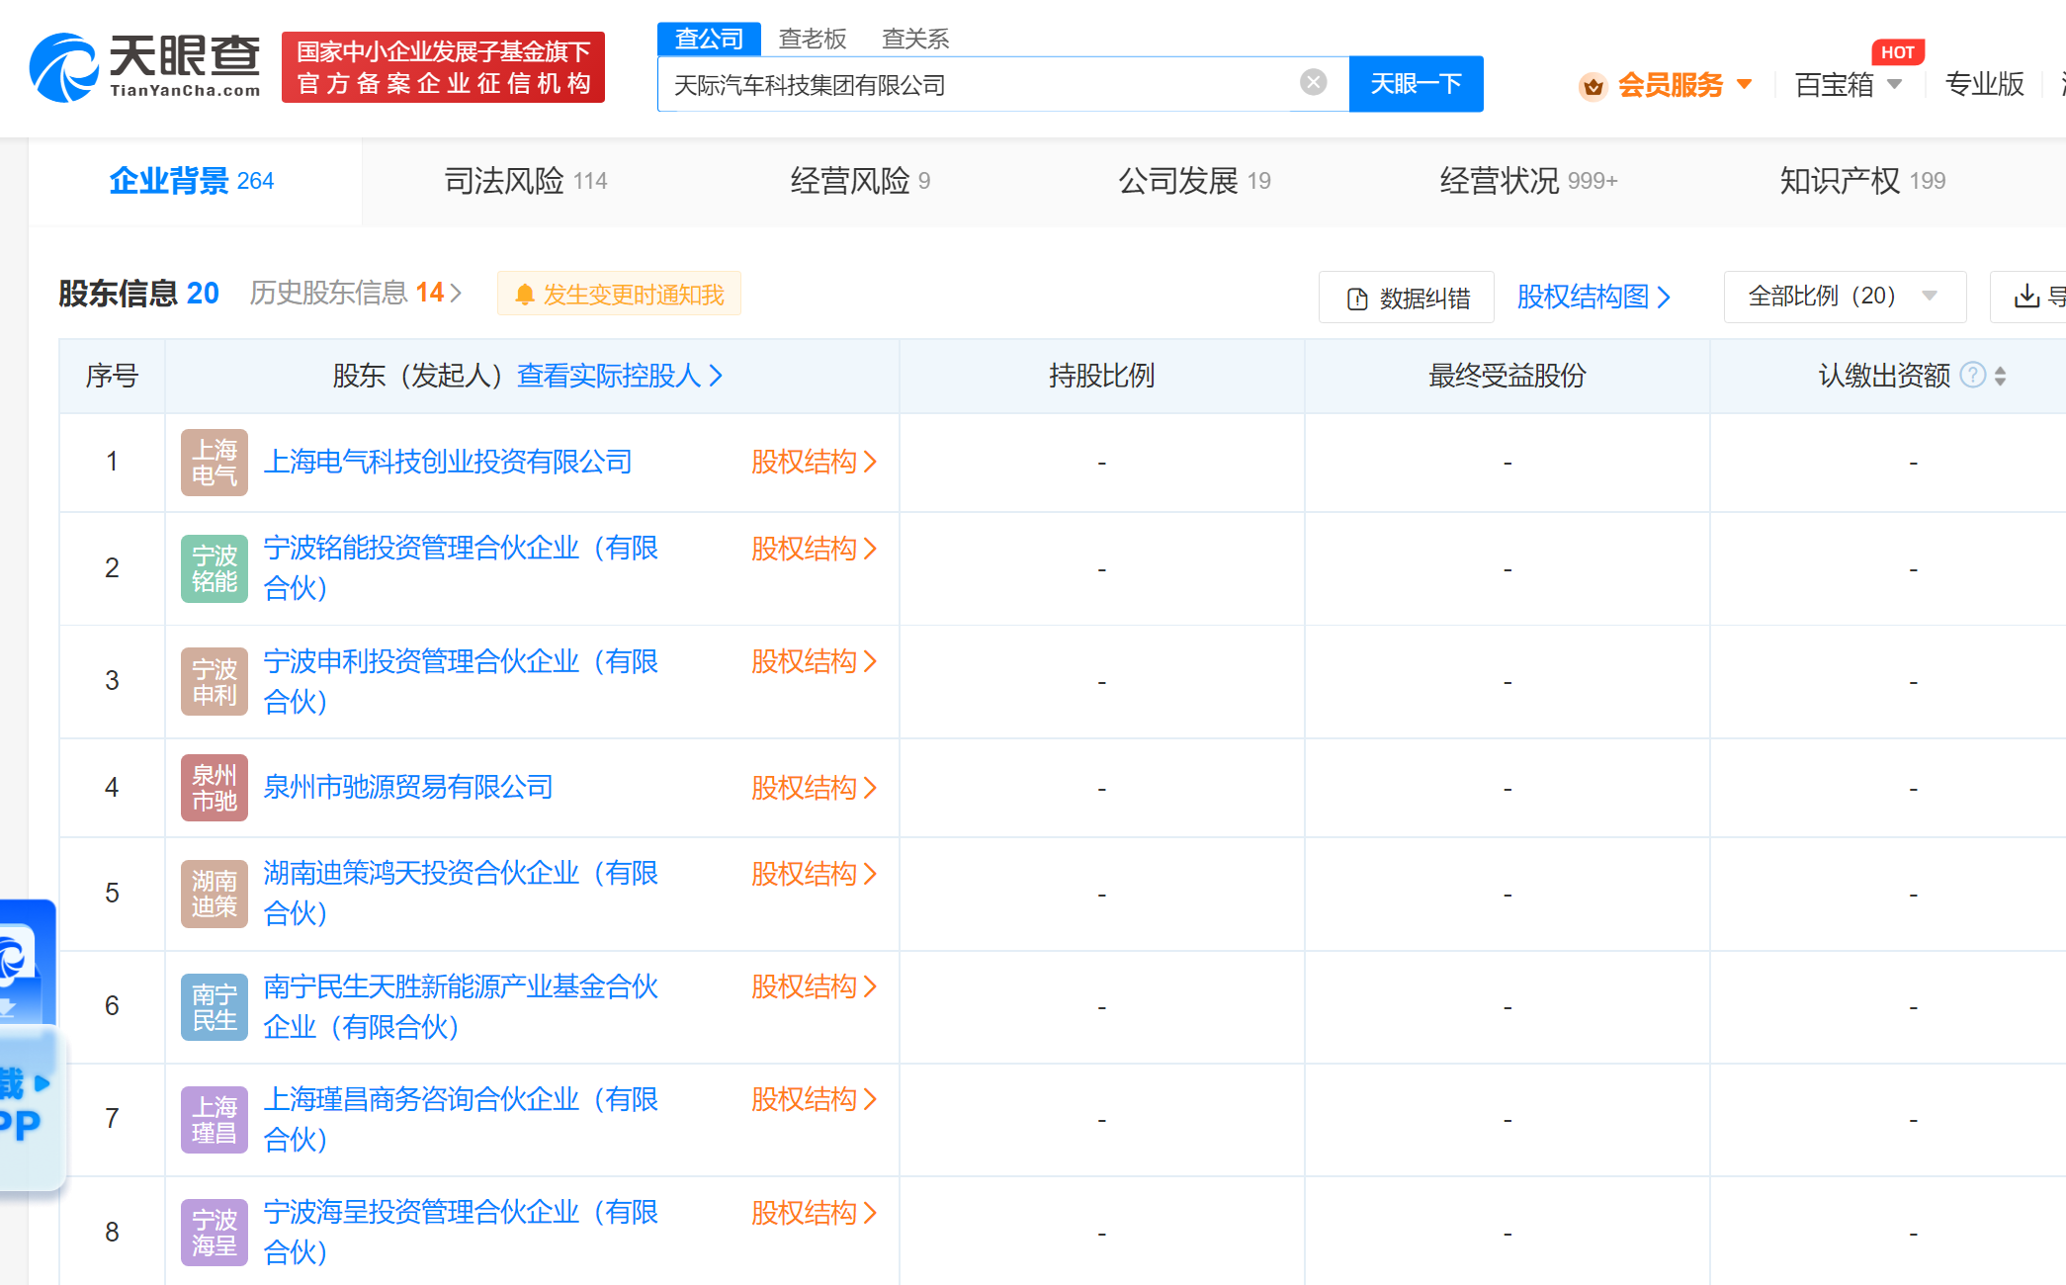This screenshot has height=1285, width=2066.
Task: Open 上海瑾昌商务咨询合伙企业 link
Action: tap(461, 1119)
